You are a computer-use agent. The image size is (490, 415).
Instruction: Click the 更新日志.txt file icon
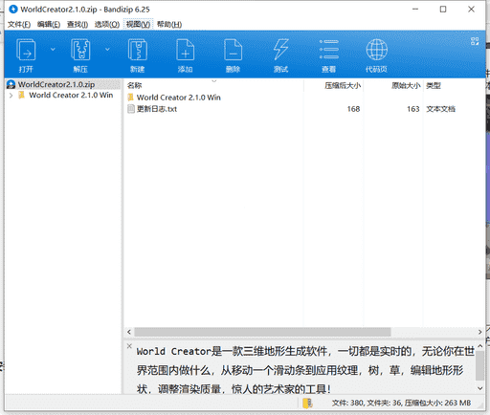[x=131, y=109]
